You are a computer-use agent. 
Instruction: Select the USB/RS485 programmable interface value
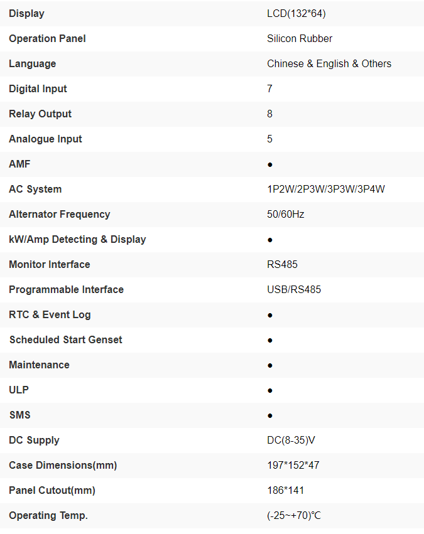294,289
